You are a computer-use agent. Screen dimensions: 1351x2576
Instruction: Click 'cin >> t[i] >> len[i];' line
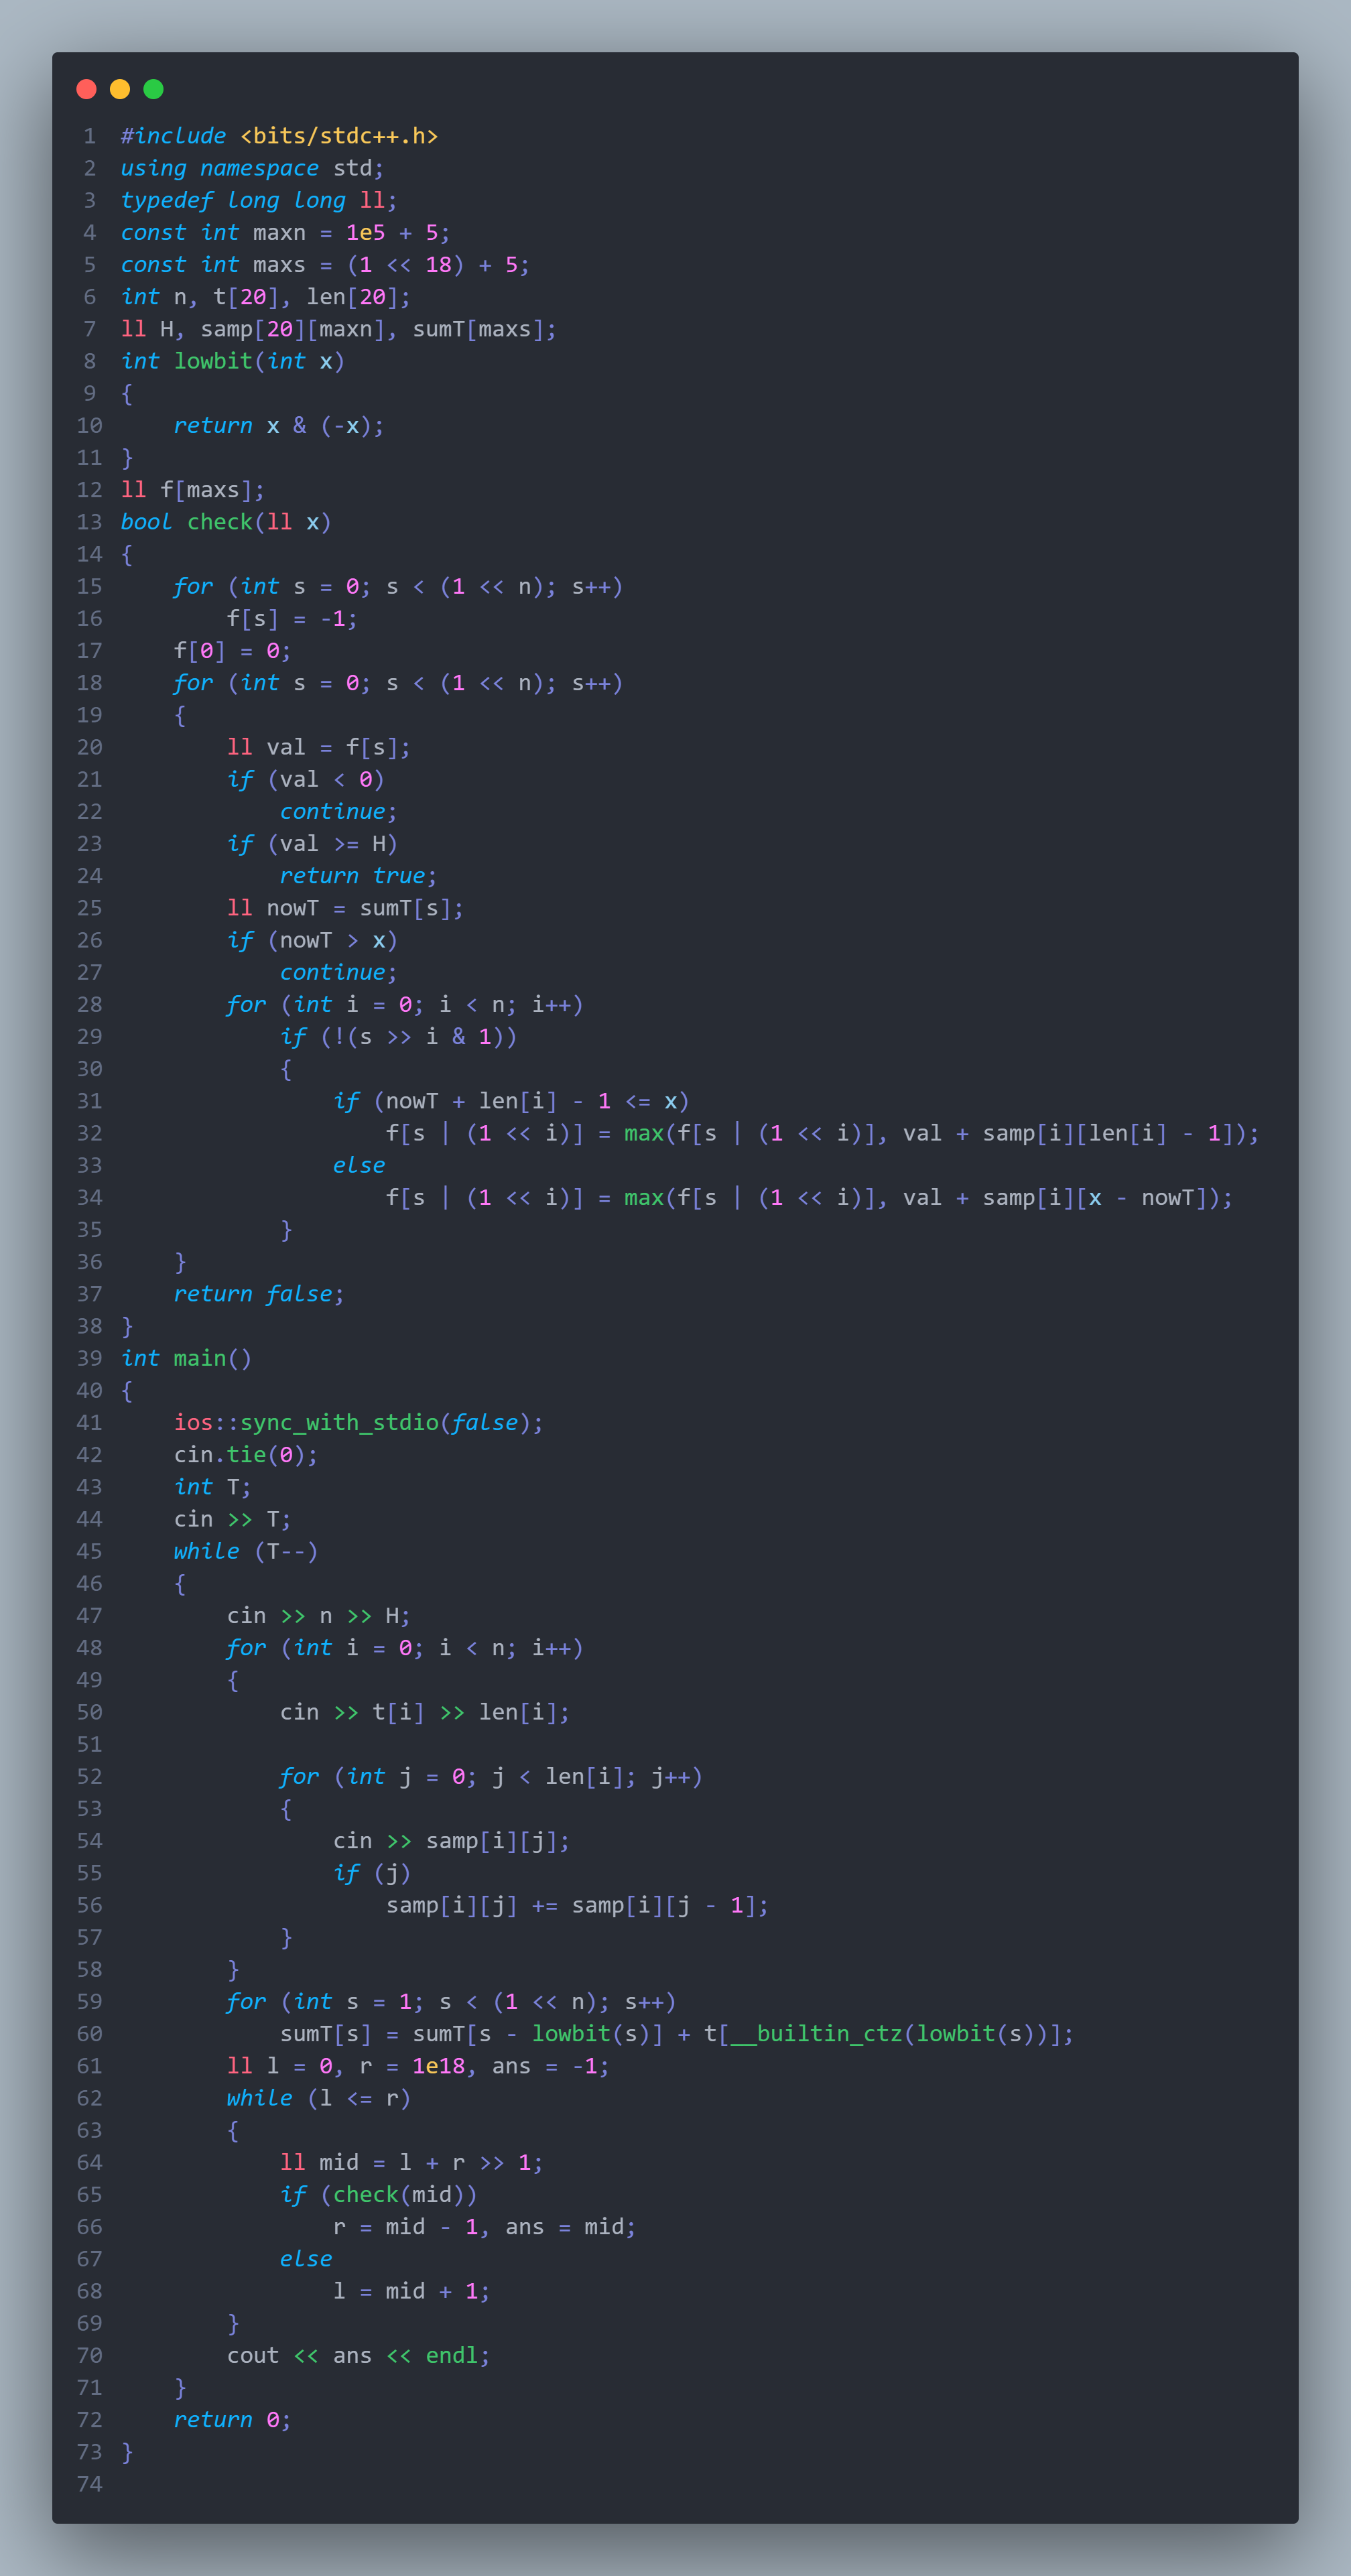(425, 1712)
